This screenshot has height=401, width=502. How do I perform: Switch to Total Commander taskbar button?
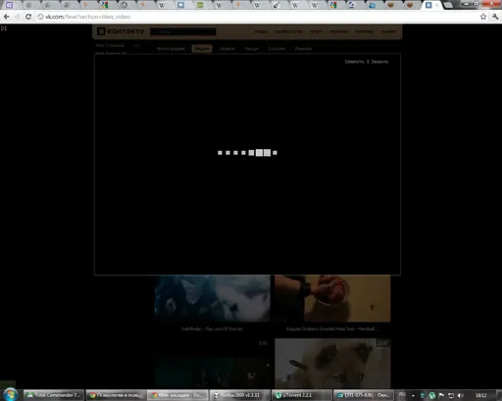54,395
